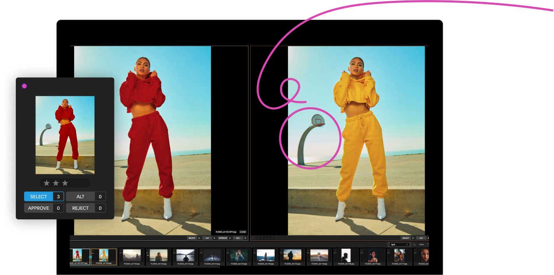Select thumbnail FC2020_st2-123.jpg
The width and height of the screenshot is (554, 275).
(x=159, y=257)
